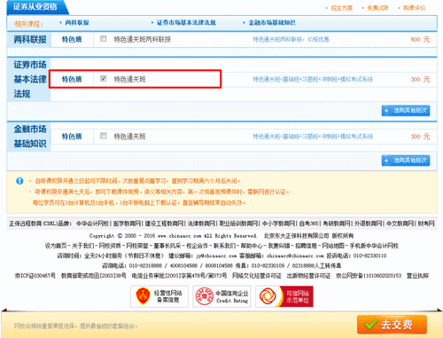The width and height of the screenshot is (443, 338).
Task: Click the 网络文化经营许可证 footer link
Action: point(257,276)
